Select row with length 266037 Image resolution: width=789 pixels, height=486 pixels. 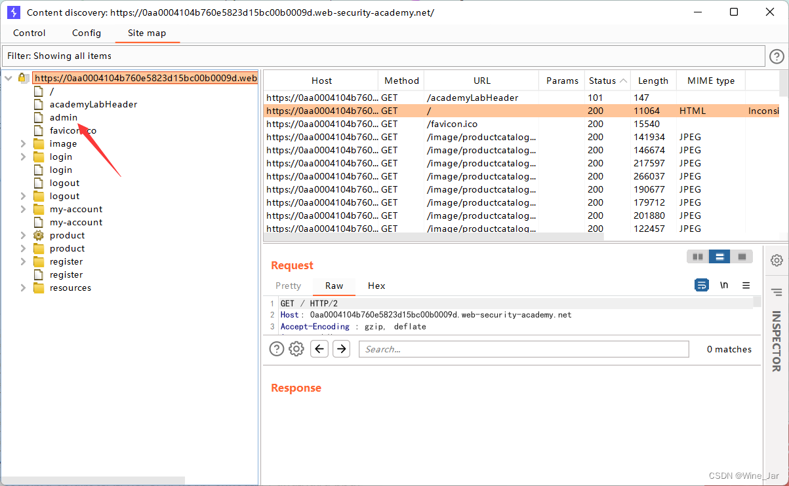coord(521,176)
